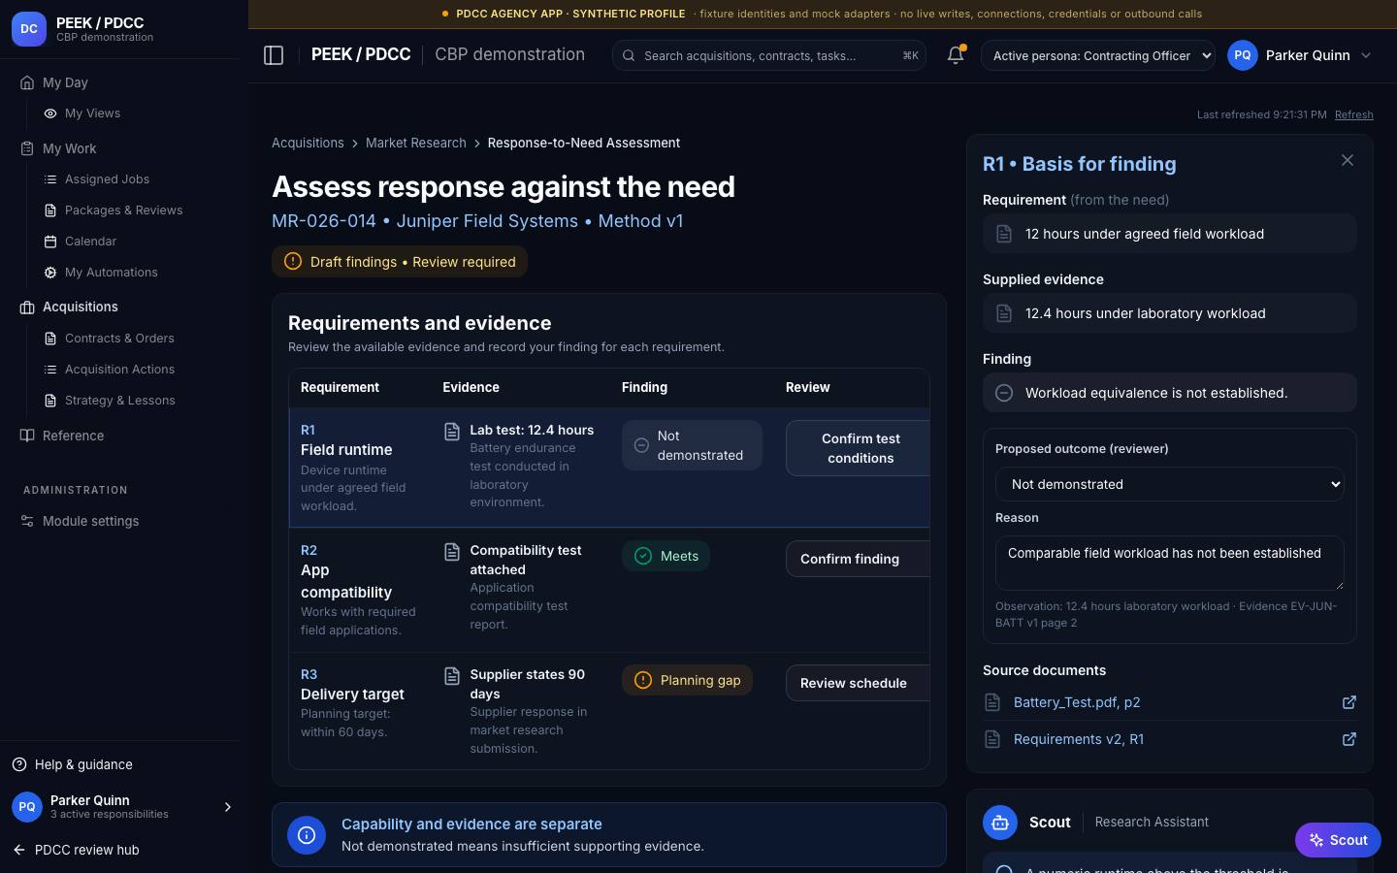The width and height of the screenshot is (1397, 873).
Task: Click the back arrow beside PDCC review hub
Action: coord(19,850)
